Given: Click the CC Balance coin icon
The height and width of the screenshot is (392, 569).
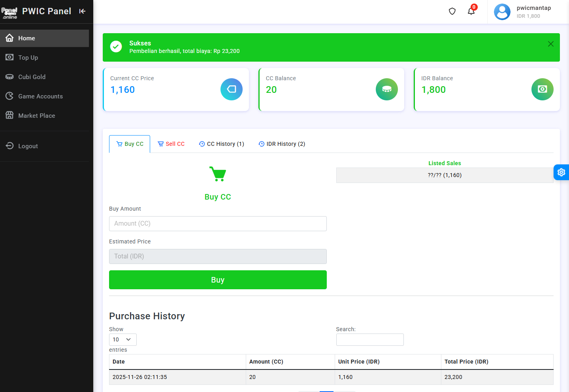Looking at the screenshot, I should [386, 89].
